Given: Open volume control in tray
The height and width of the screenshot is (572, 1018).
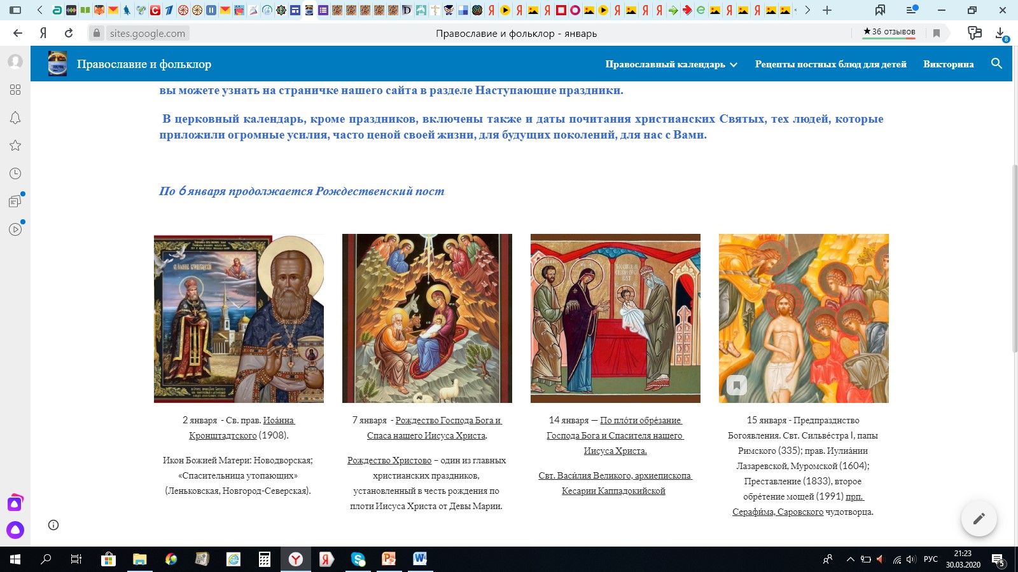Looking at the screenshot, I should [x=911, y=559].
